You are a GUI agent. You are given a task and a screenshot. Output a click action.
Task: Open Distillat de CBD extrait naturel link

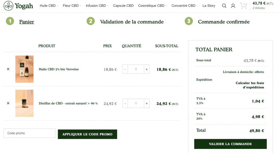68,103
